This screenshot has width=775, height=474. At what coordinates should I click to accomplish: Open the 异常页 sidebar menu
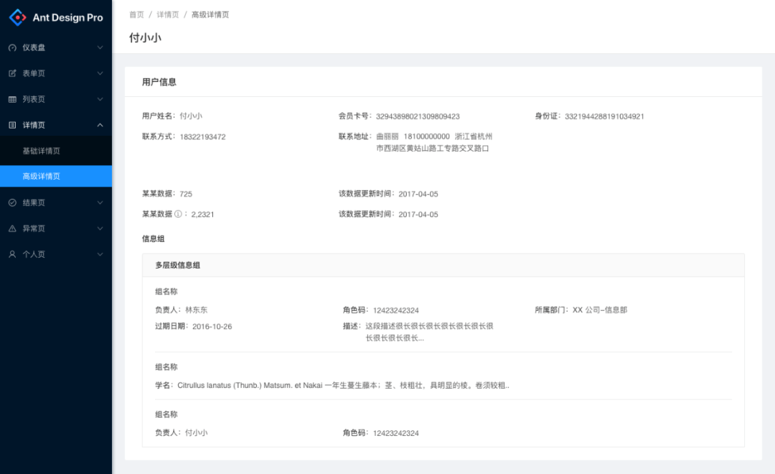[56, 228]
